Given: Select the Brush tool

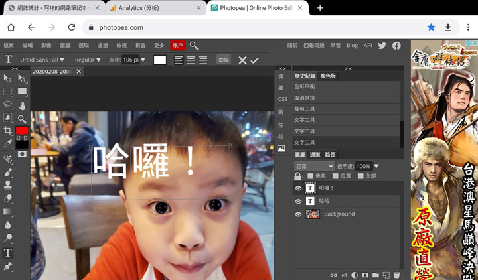Looking at the screenshot, I should (x=7, y=172).
